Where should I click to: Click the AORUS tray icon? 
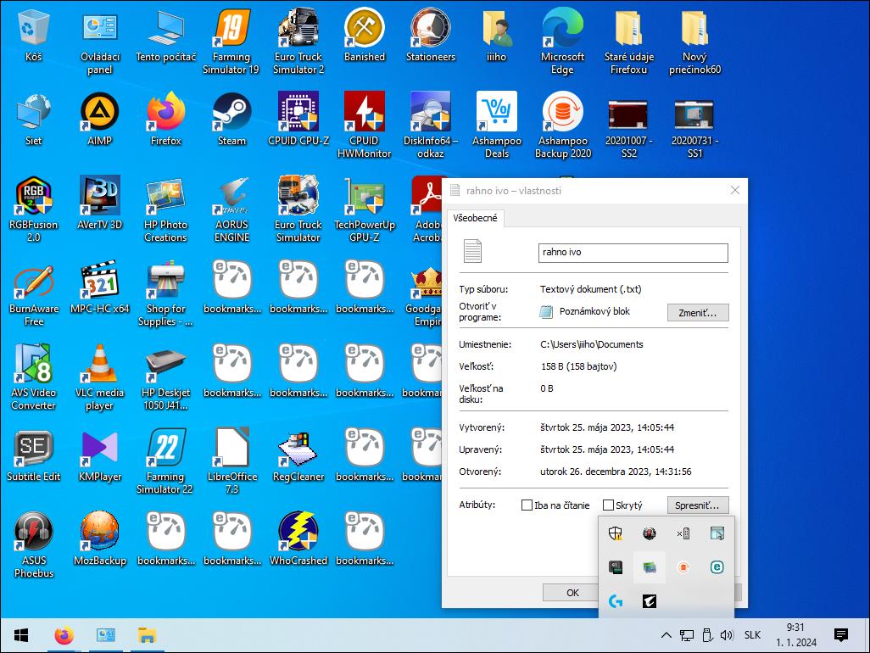click(649, 601)
